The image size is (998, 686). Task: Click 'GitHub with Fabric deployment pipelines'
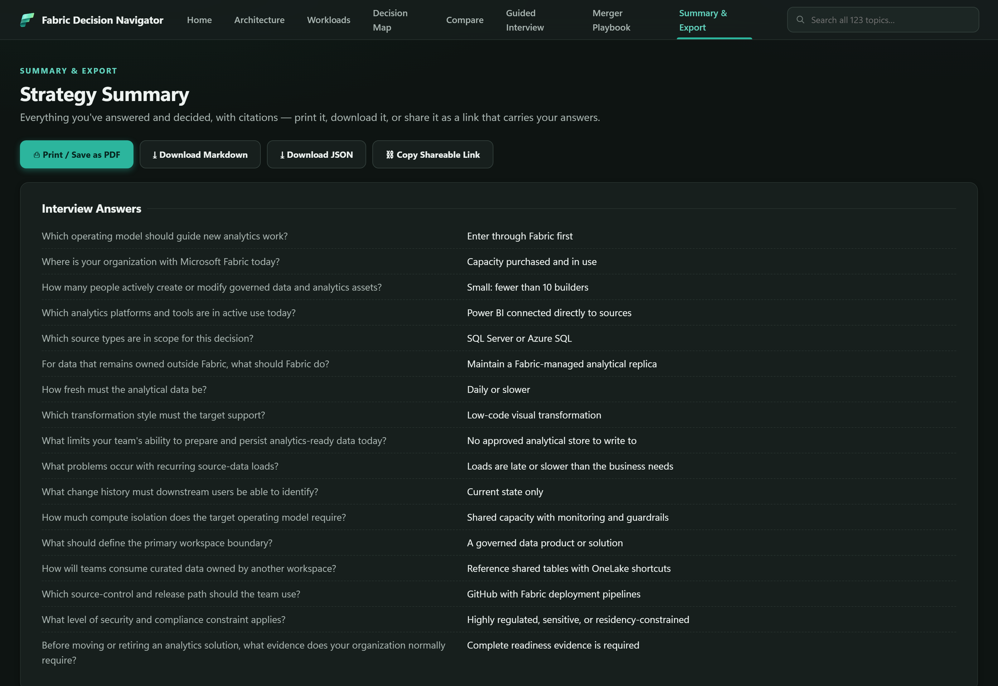pos(554,594)
